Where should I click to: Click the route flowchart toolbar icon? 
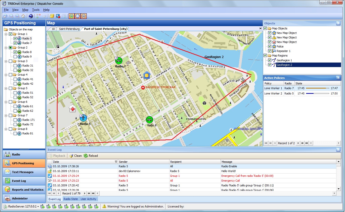[x=38, y=16]
